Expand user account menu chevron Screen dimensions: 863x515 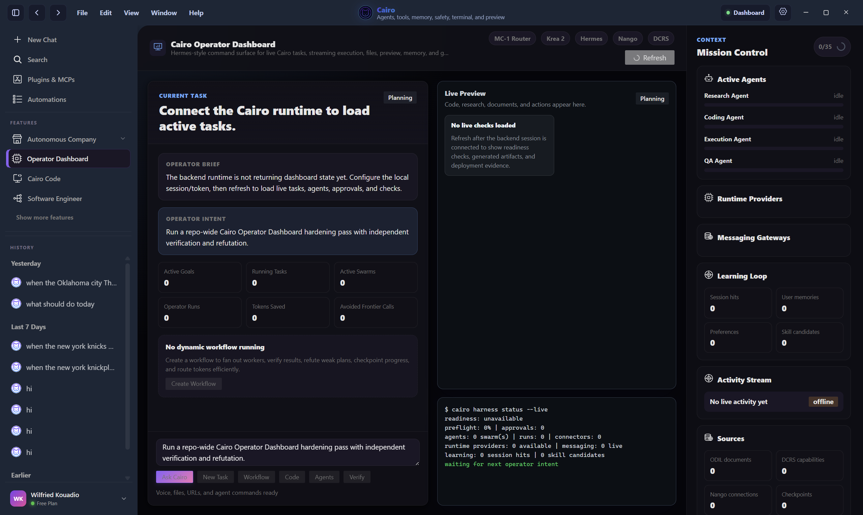[124, 498]
